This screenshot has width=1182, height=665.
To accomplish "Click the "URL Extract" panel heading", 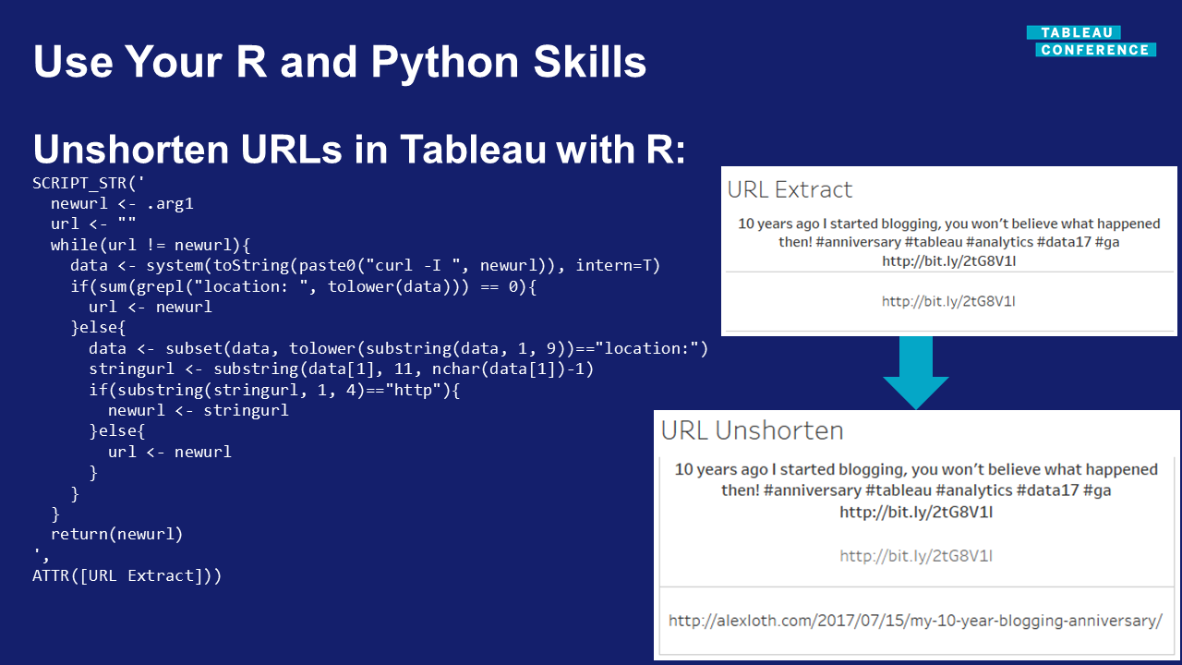I will coord(790,189).
